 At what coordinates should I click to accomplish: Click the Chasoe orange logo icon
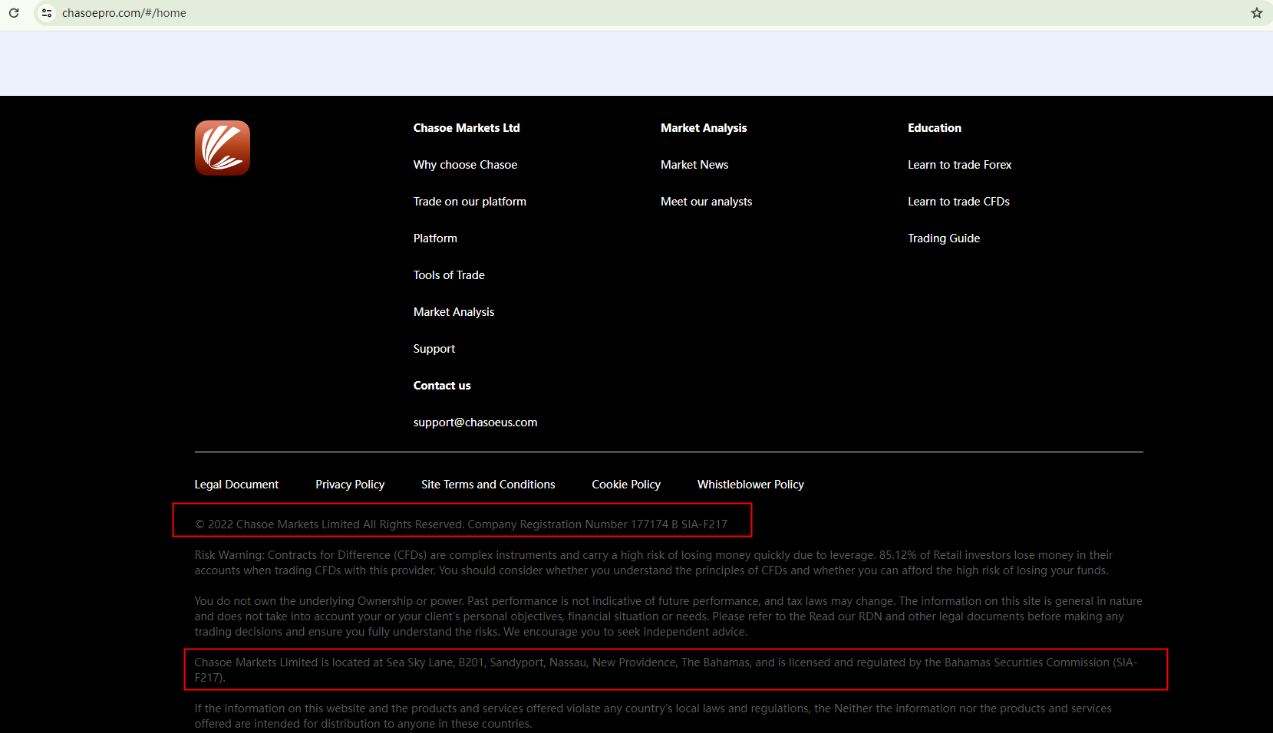pos(223,148)
